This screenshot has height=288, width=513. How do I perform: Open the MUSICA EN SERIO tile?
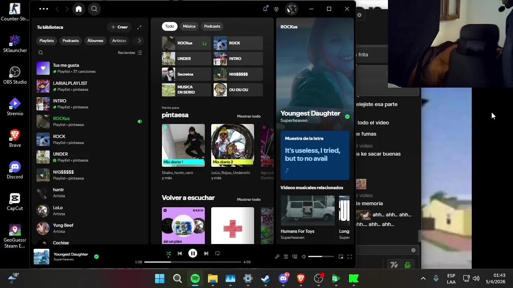coord(186,90)
